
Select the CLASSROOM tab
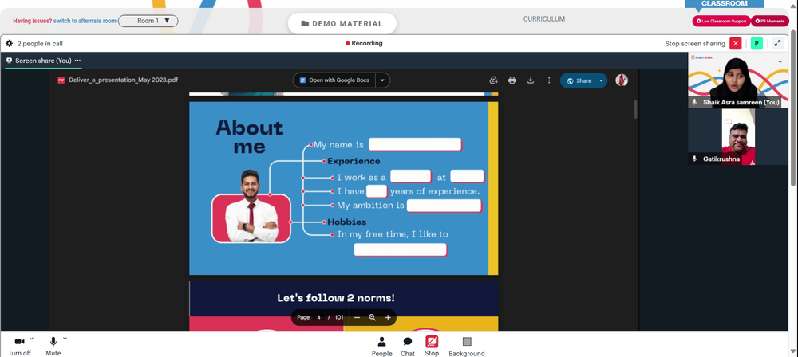click(725, 3)
